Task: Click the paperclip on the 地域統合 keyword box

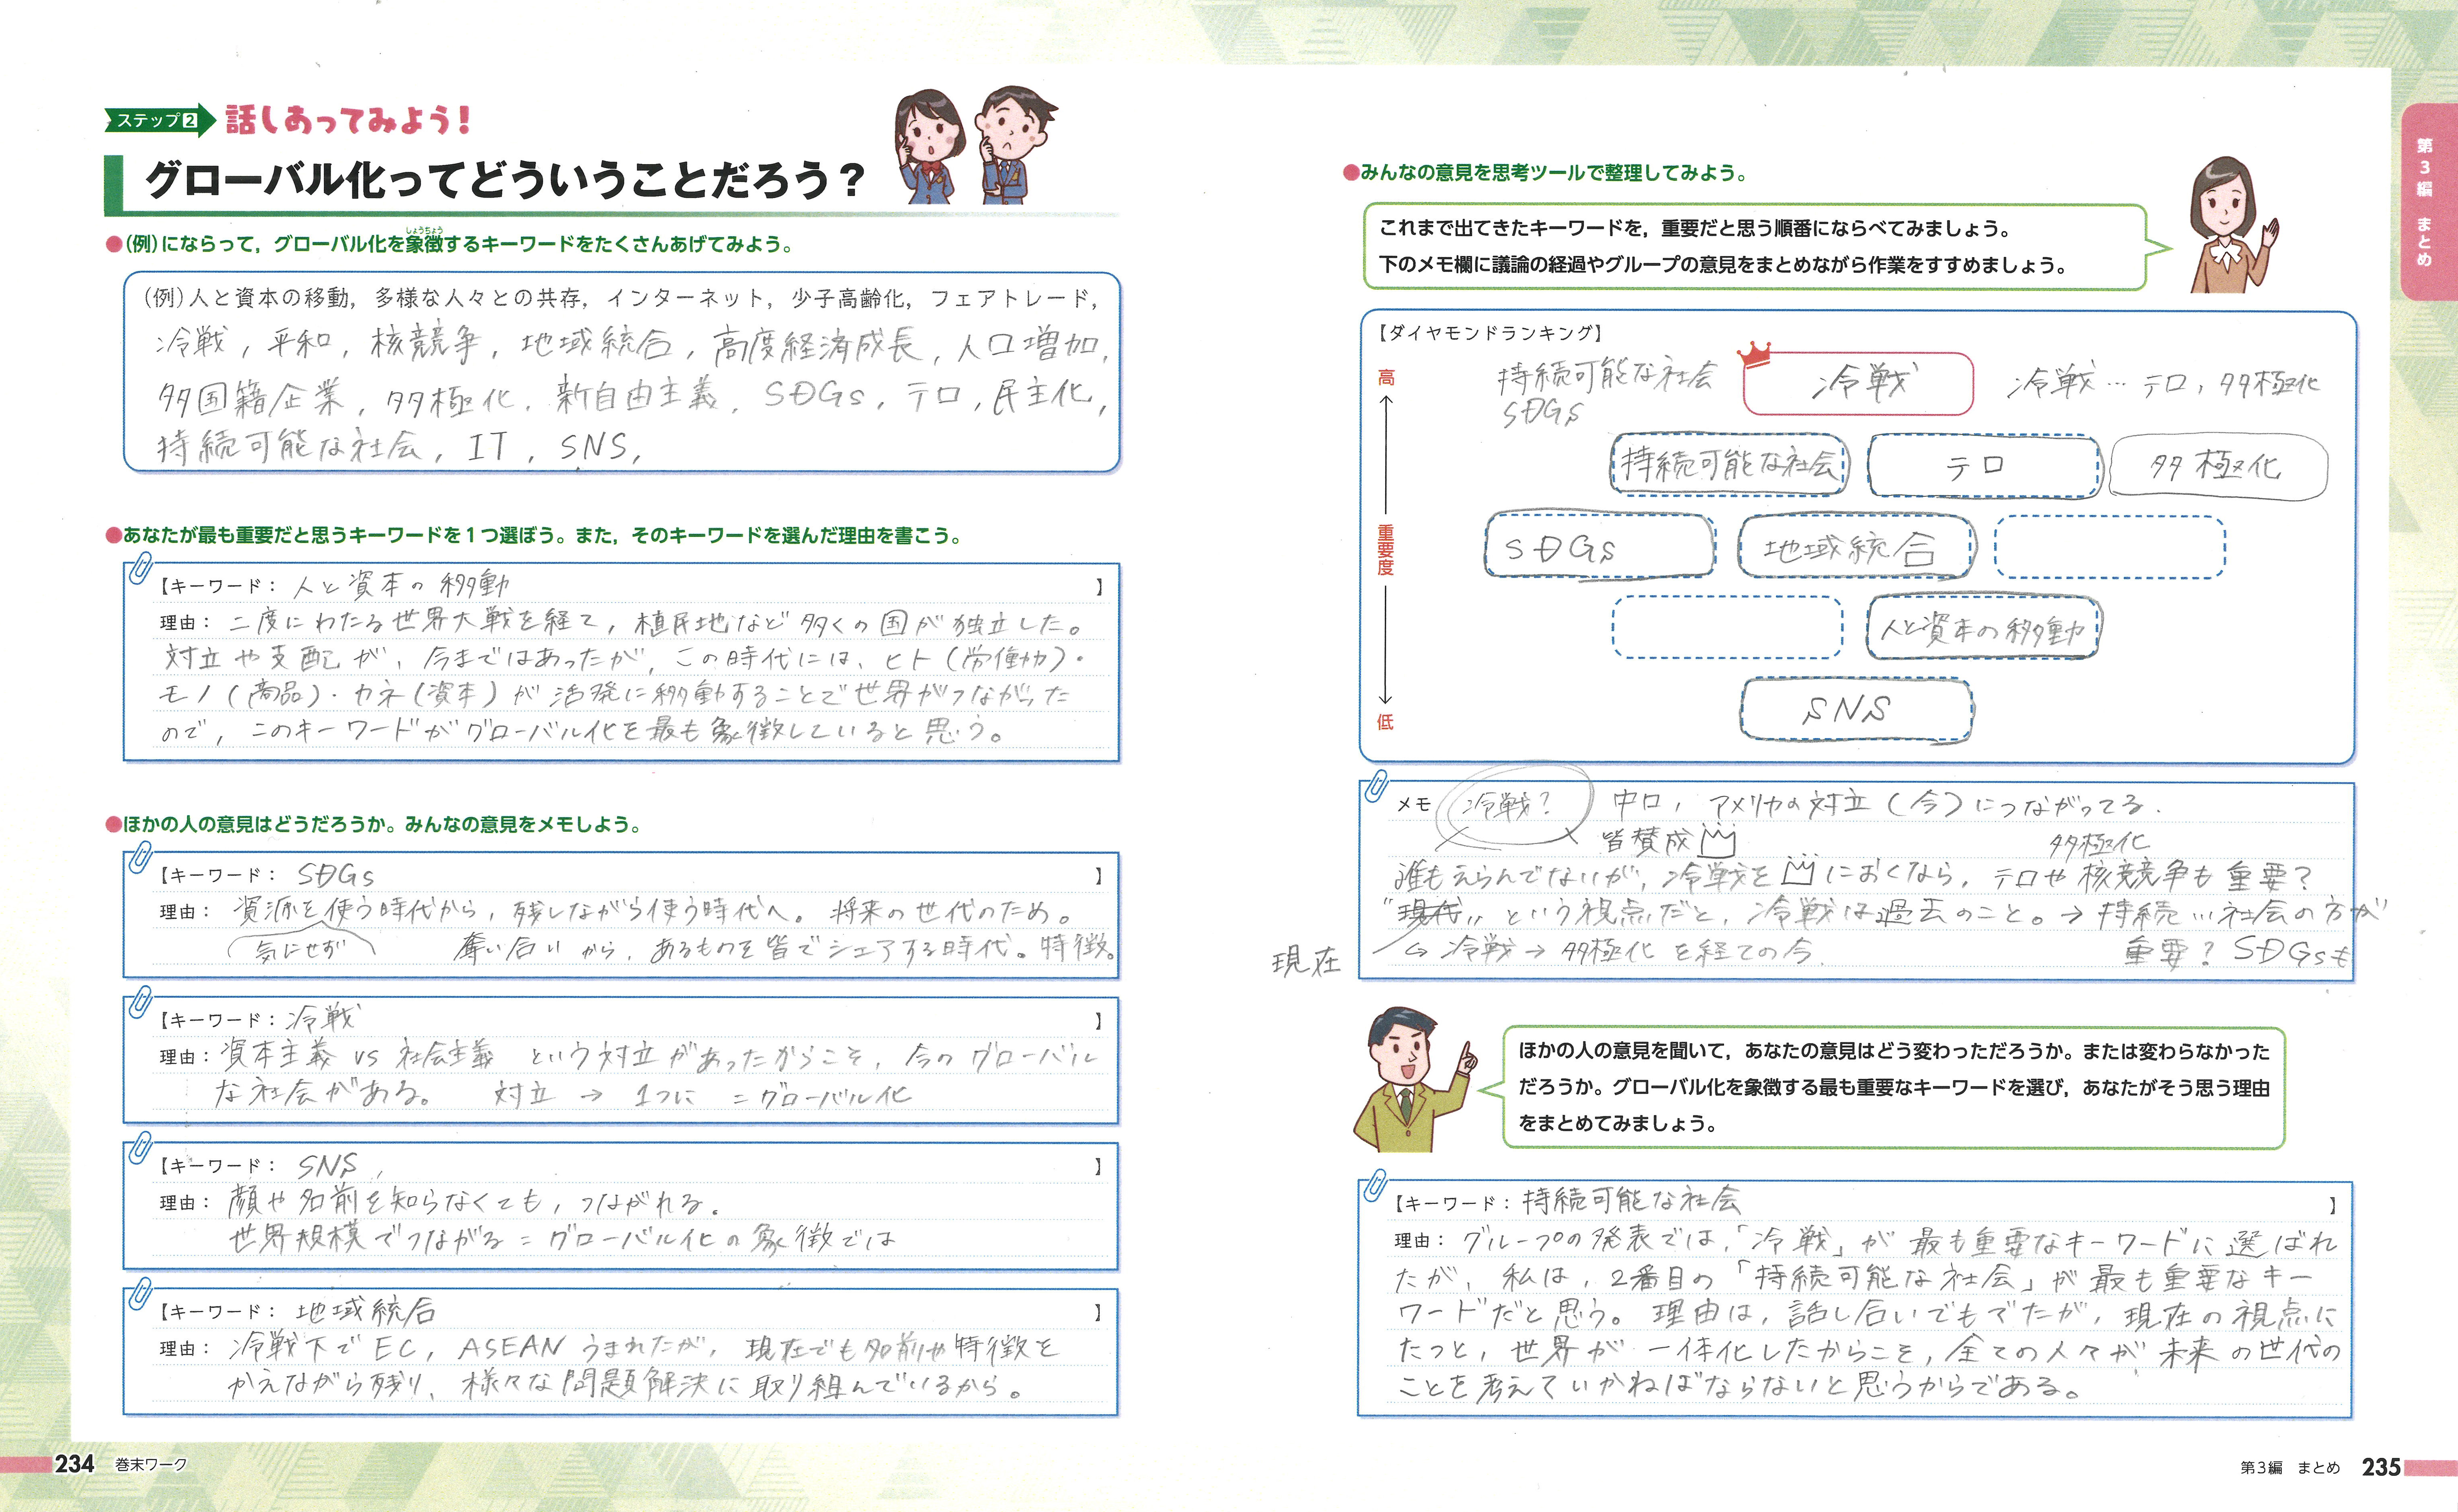Action: [x=140, y=1294]
